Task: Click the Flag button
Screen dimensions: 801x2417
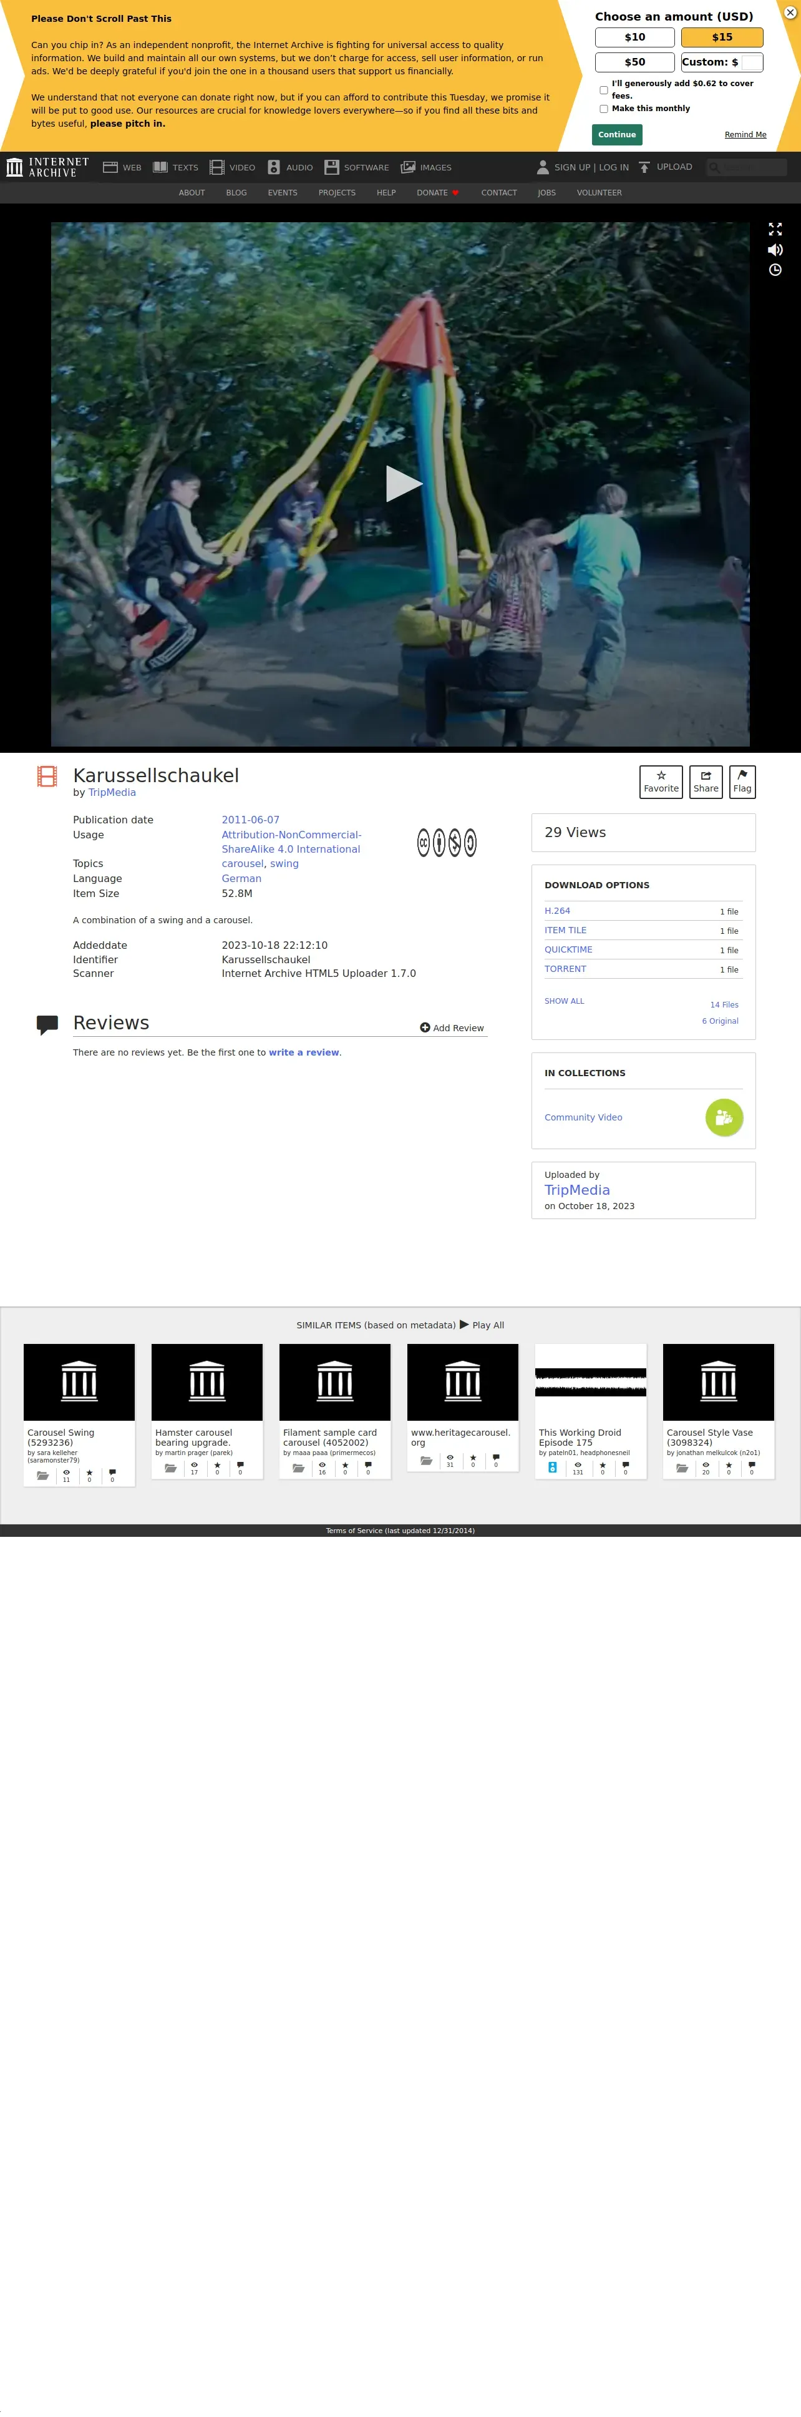Action: point(742,782)
